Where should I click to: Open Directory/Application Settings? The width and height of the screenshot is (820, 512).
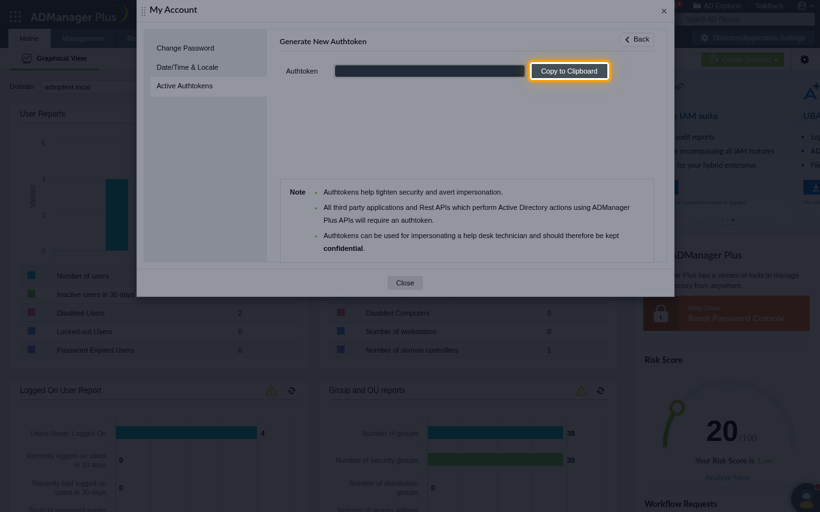point(753,38)
